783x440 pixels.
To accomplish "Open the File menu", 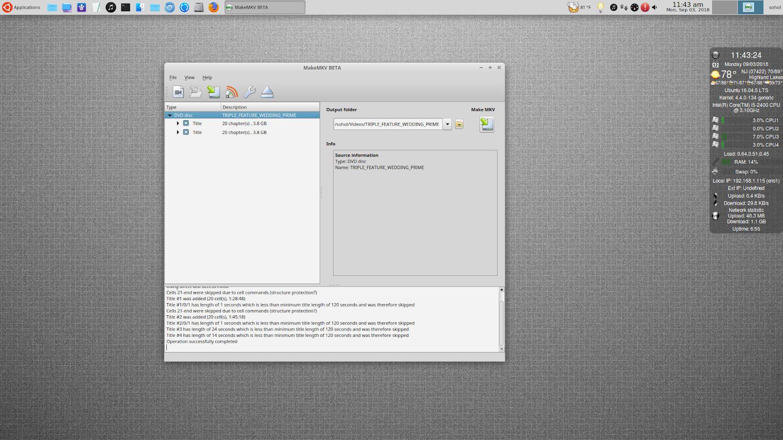I will [173, 77].
